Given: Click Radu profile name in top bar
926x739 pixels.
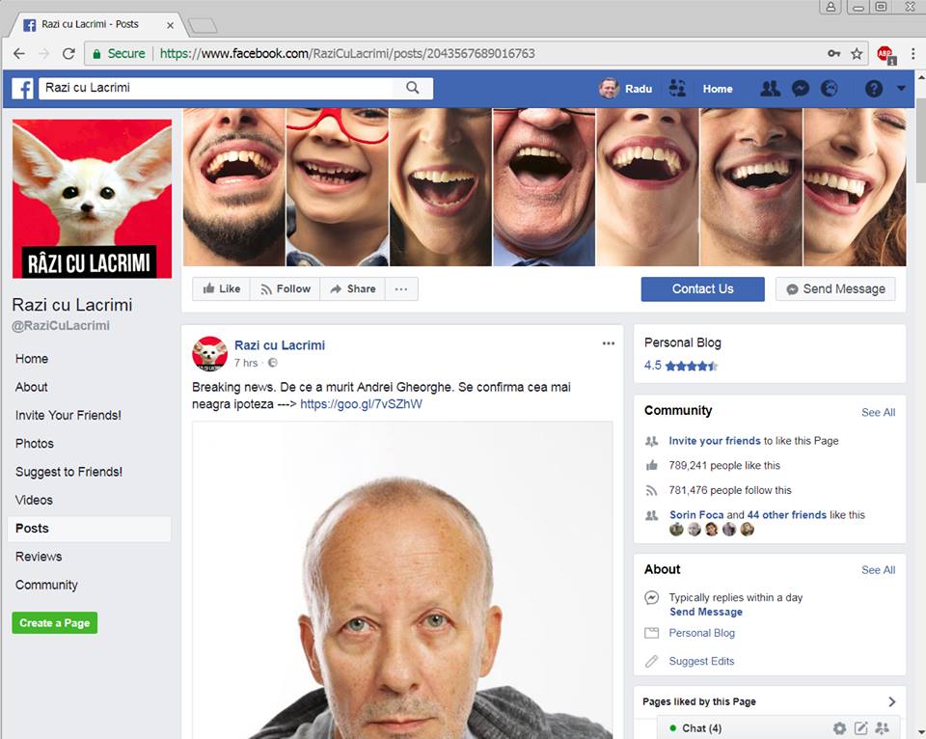Looking at the screenshot, I should 639,89.
